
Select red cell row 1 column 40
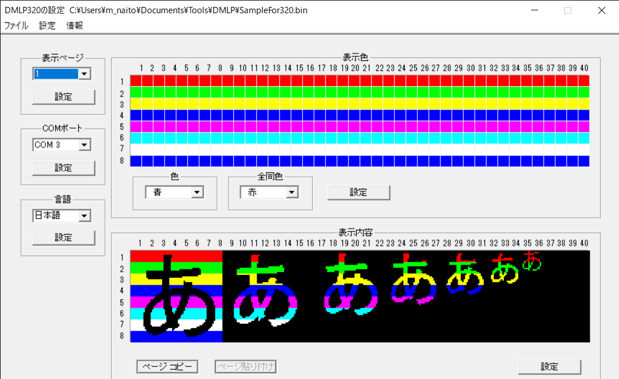click(584, 80)
